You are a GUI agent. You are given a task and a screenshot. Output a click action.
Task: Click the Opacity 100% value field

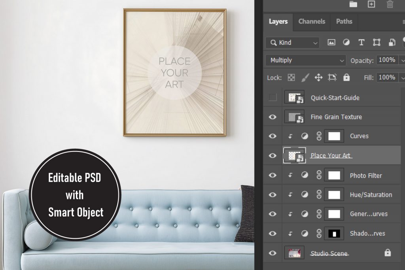(387, 60)
